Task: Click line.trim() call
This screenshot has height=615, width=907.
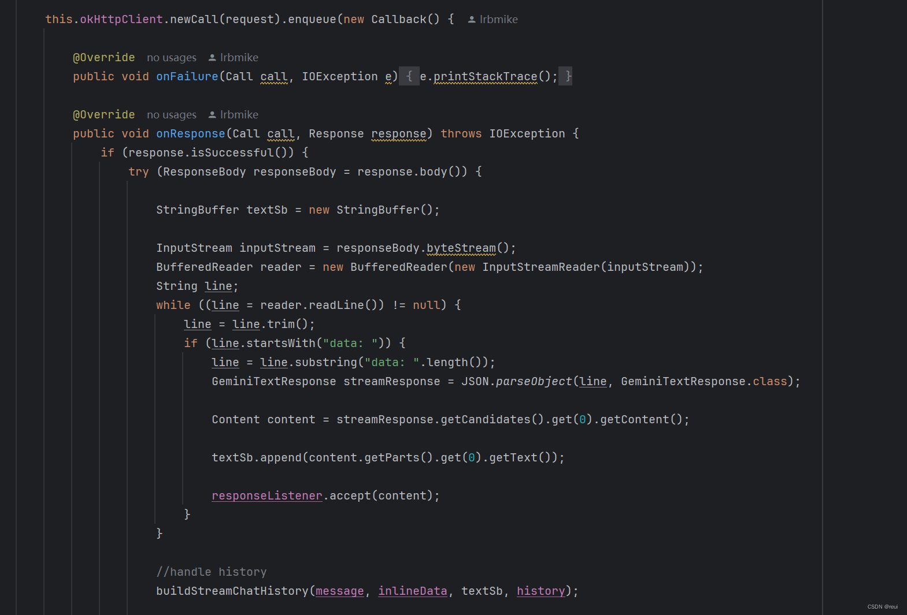Action: point(271,325)
